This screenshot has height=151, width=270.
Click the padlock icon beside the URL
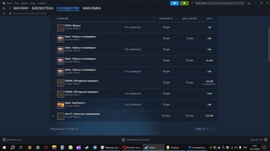(10, 13)
